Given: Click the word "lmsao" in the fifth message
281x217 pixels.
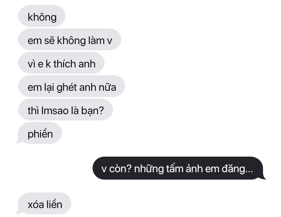Looking at the screenshot, I should coord(55,110).
